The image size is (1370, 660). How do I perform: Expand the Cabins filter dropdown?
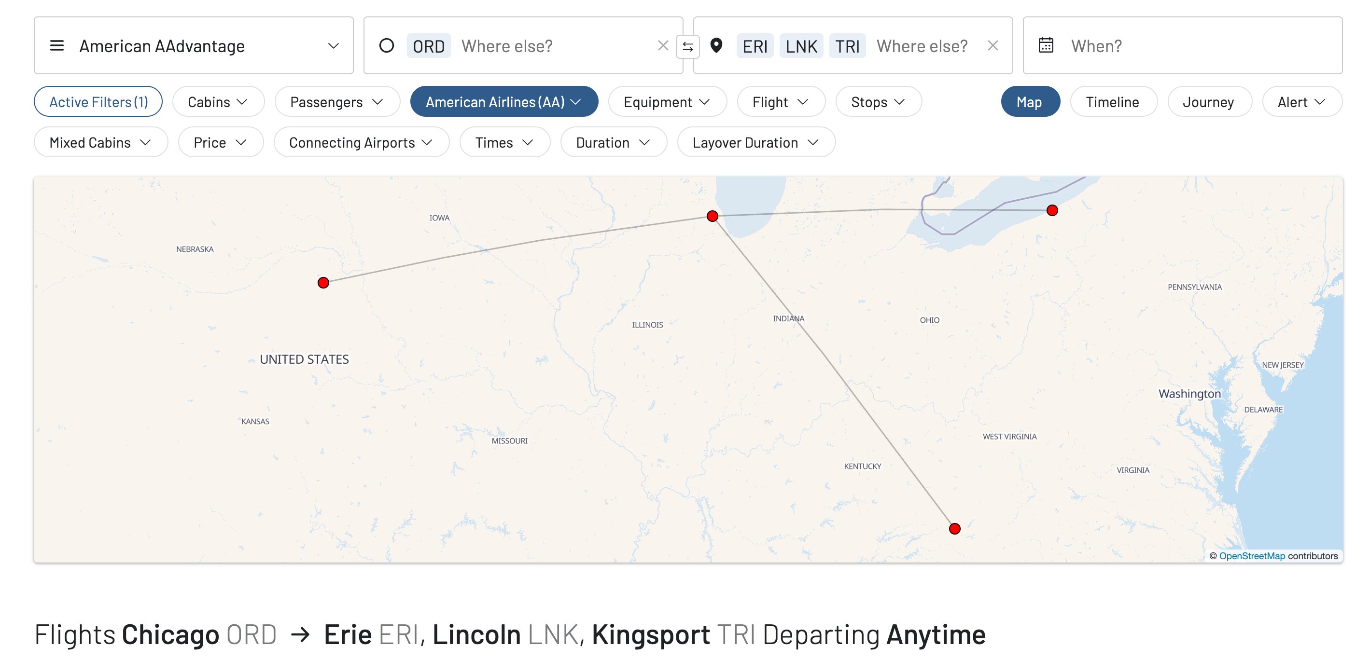point(218,101)
